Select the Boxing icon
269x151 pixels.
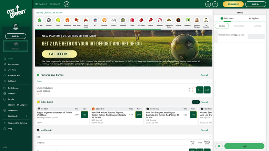(151, 20)
